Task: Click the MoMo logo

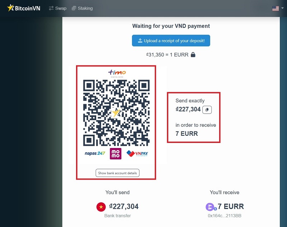Action: [x=116, y=153]
